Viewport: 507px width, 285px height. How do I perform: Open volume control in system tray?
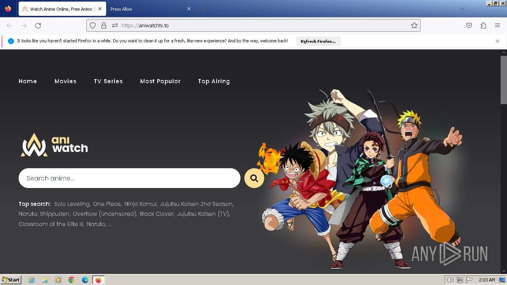[450, 280]
